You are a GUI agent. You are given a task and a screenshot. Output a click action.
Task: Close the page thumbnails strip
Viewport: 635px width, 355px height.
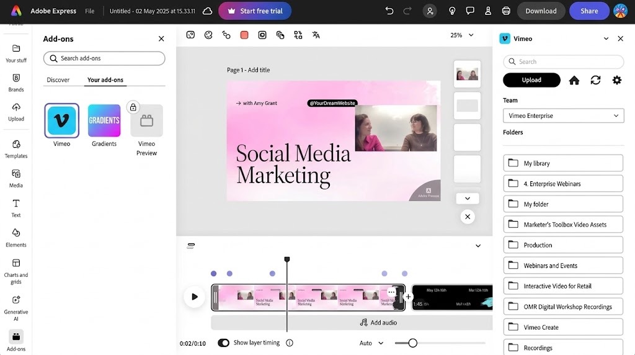pyautogui.click(x=468, y=217)
